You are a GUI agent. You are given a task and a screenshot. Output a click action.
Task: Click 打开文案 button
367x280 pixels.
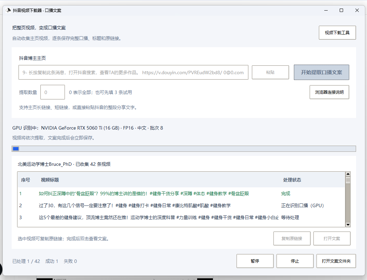(x=332, y=238)
